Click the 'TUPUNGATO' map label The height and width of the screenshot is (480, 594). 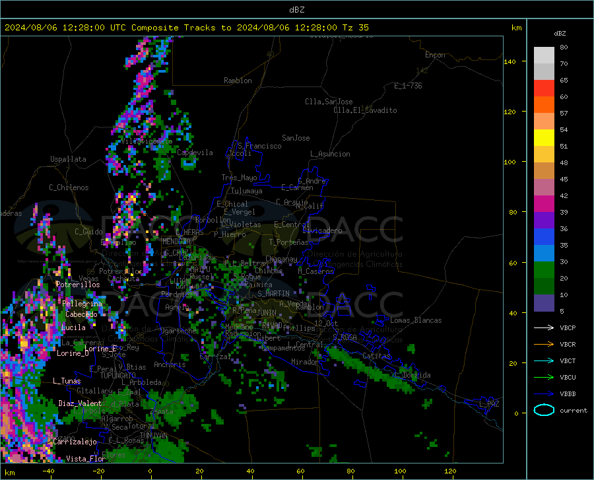click(118, 376)
